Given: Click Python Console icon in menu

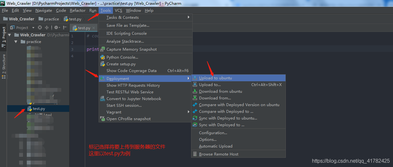Looking at the screenshot, I should [x=102, y=57].
